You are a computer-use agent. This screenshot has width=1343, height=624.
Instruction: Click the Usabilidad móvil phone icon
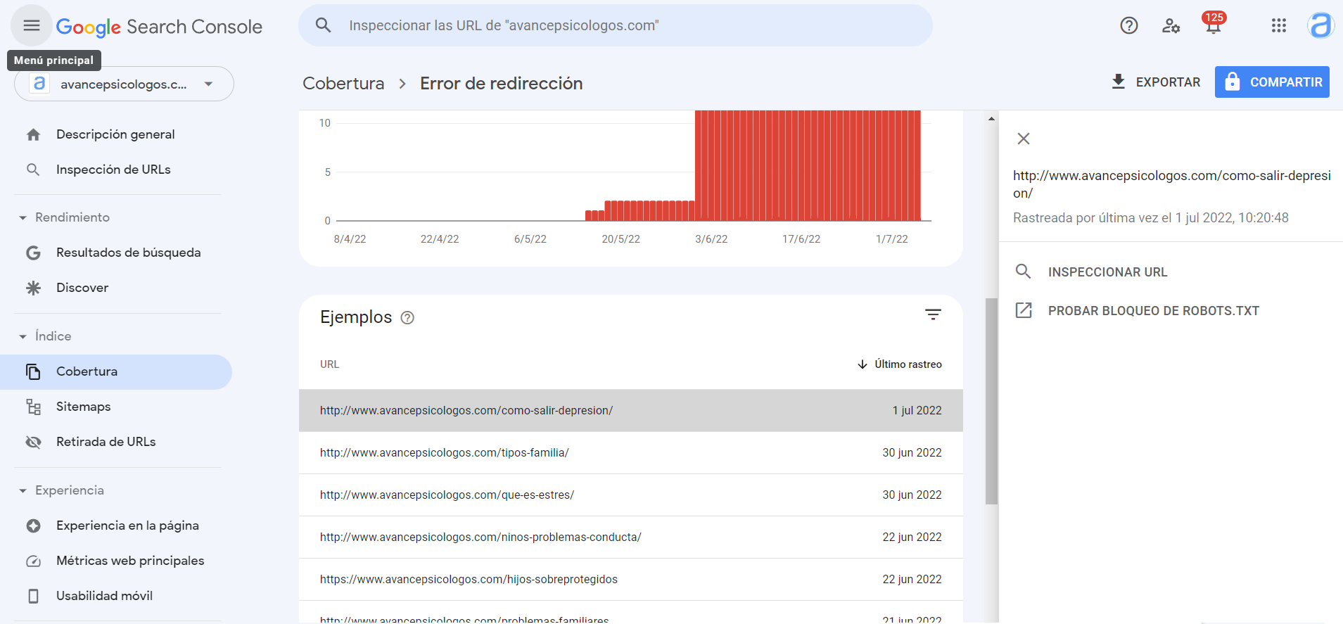(33, 596)
